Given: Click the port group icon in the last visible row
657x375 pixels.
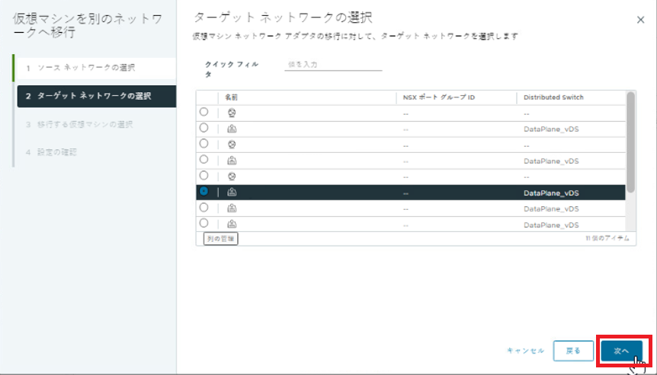Looking at the screenshot, I should [232, 224].
